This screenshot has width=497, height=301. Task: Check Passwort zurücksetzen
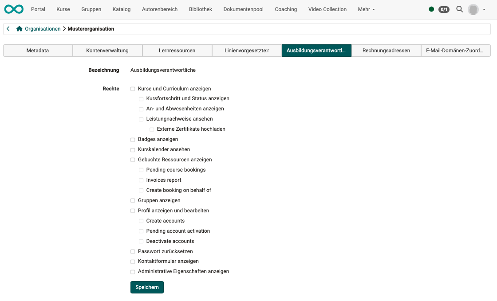(x=132, y=251)
